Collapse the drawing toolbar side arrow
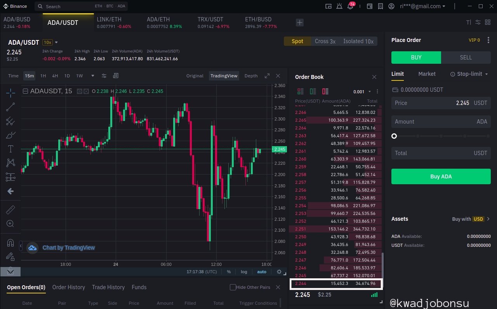 click(x=21, y=245)
